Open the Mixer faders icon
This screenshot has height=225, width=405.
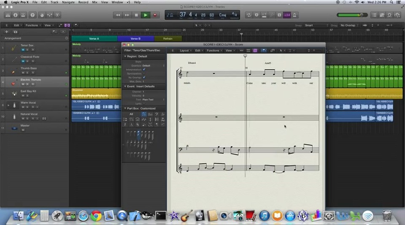(x=50, y=15)
